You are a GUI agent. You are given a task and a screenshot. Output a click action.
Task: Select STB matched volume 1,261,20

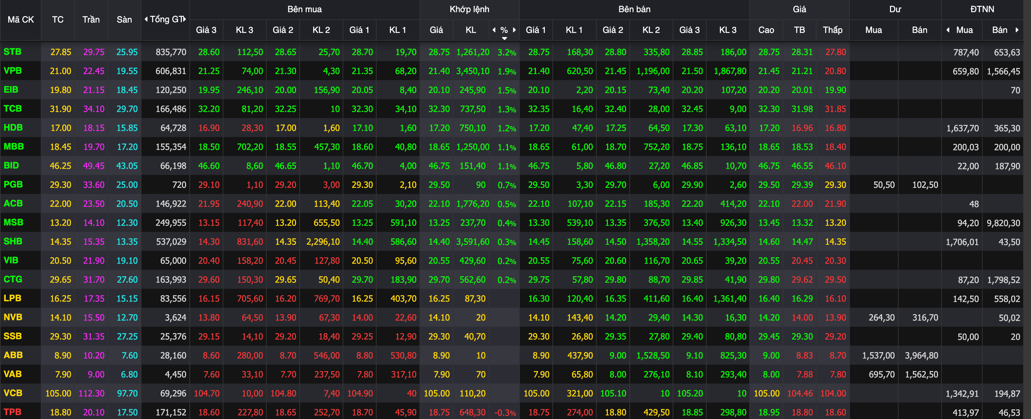[x=473, y=52]
